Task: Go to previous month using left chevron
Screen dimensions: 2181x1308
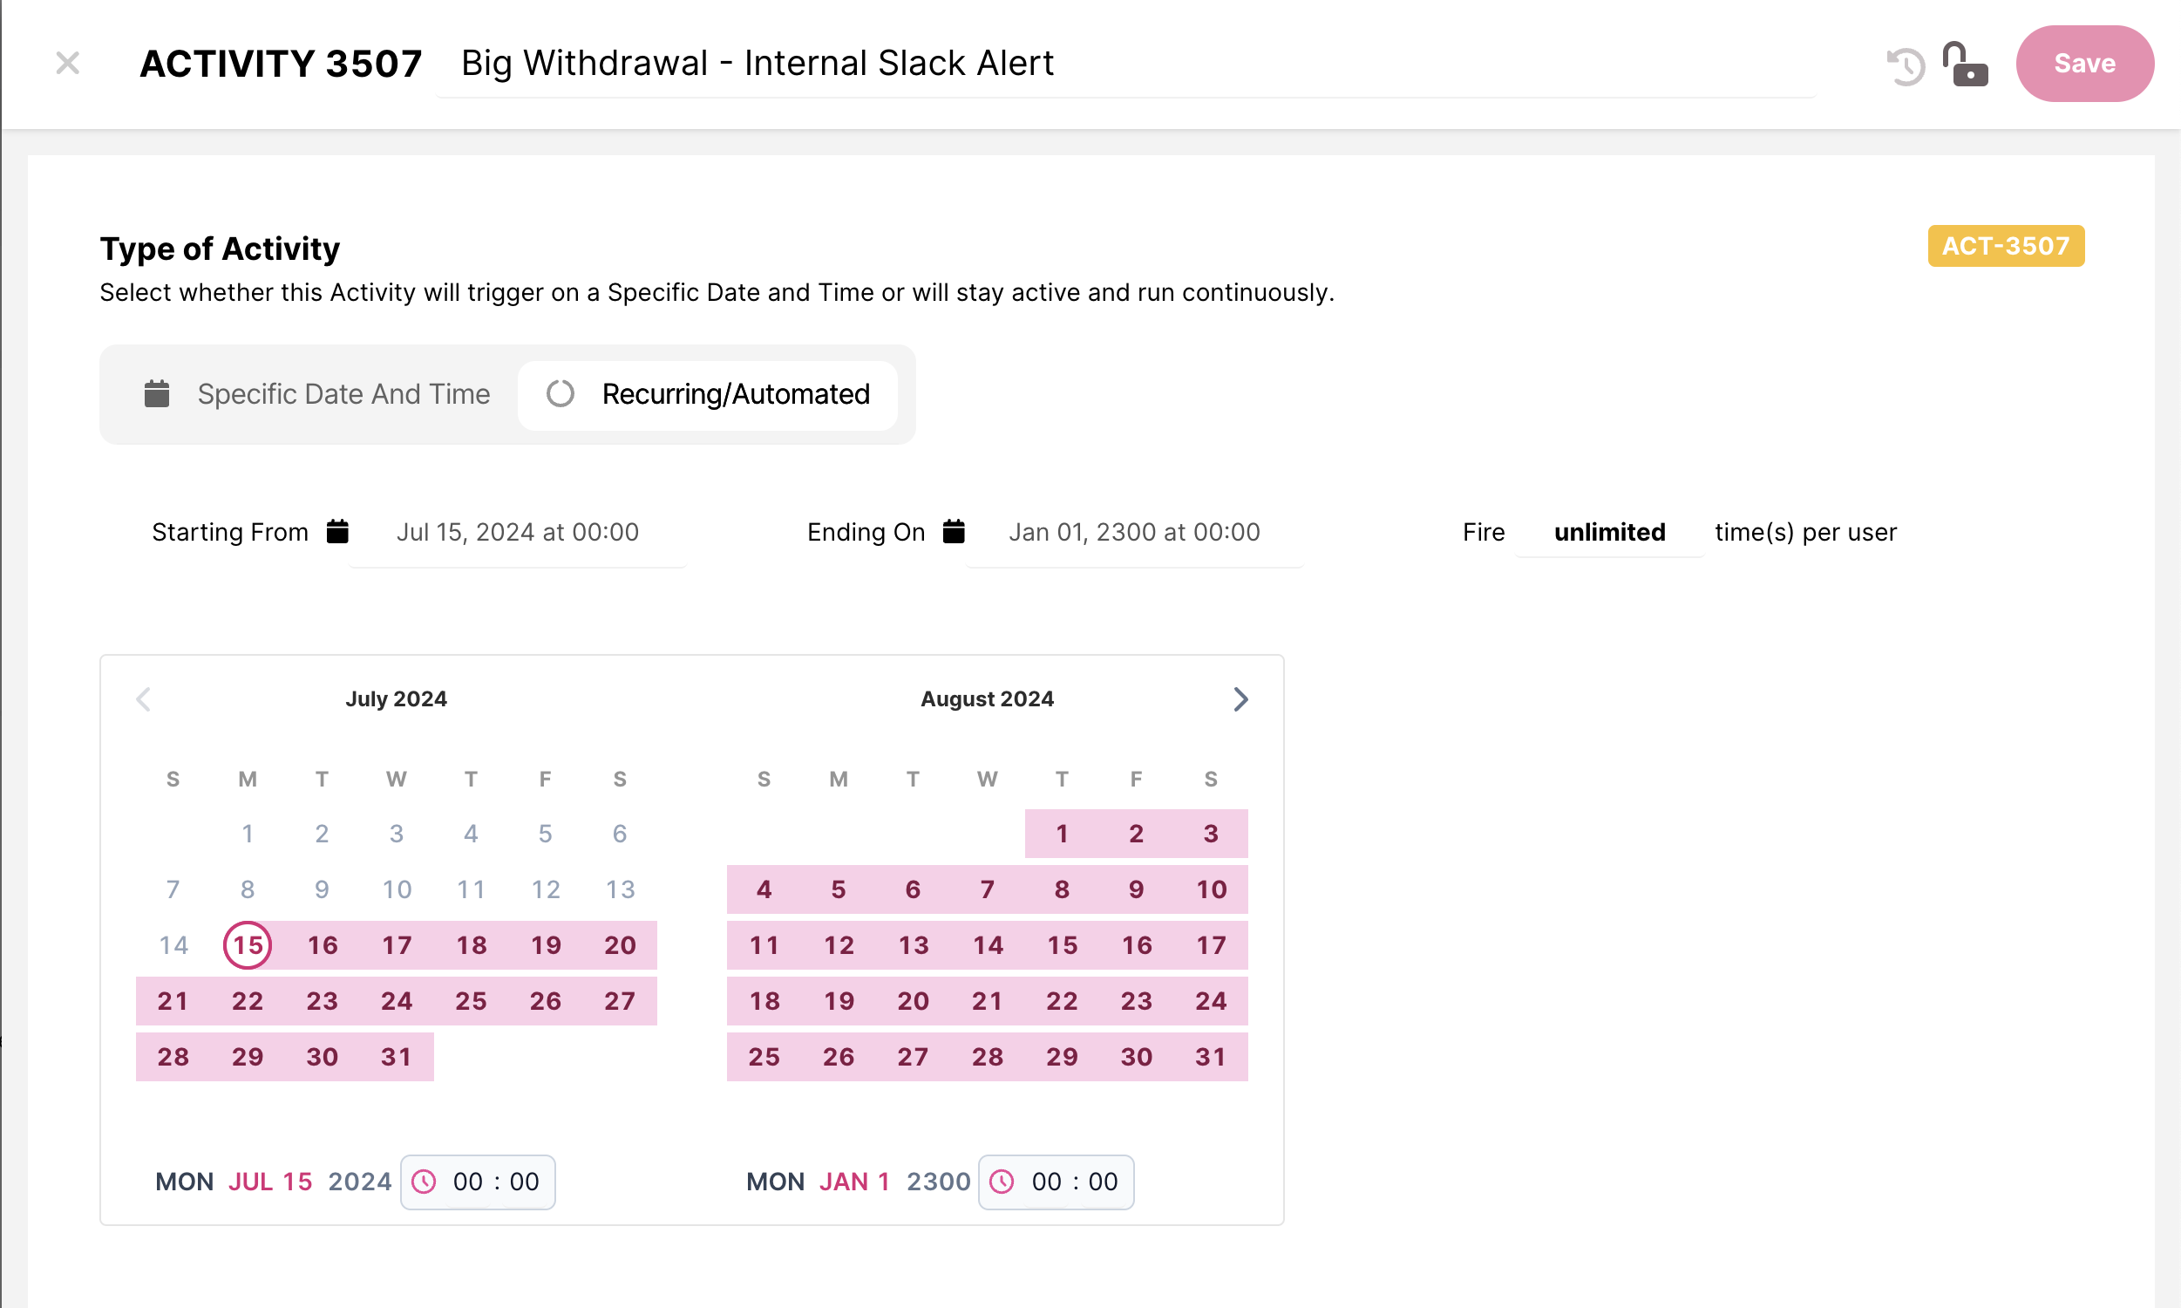Action: pyautogui.click(x=144, y=699)
